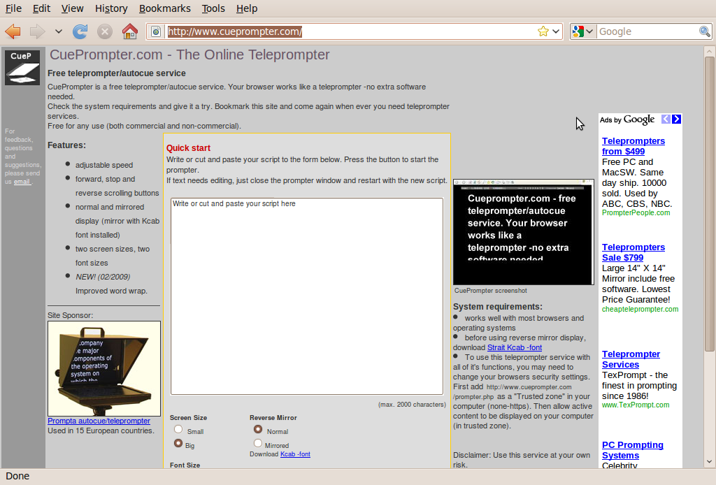
Task: Open the Teleprompters from $499 ad
Action: coord(633,146)
